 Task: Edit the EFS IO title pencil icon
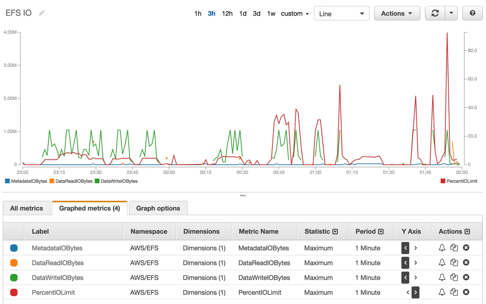pyautogui.click(x=42, y=13)
